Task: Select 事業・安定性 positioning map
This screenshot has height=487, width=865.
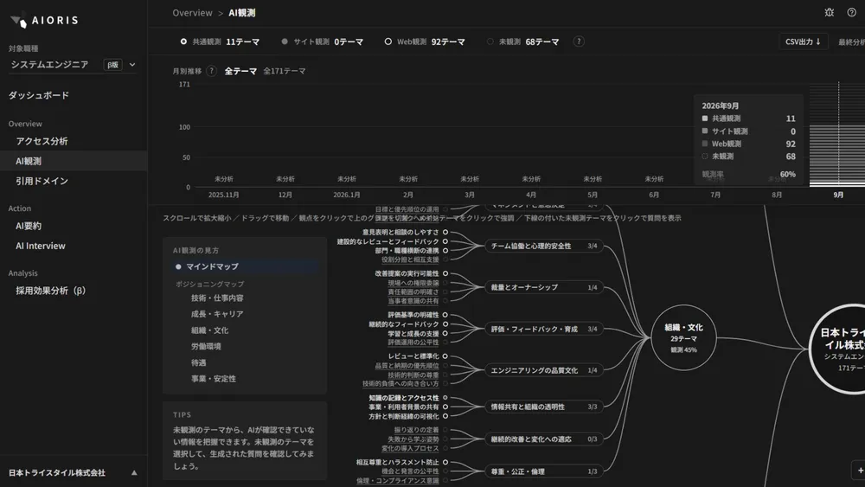Action: point(214,379)
